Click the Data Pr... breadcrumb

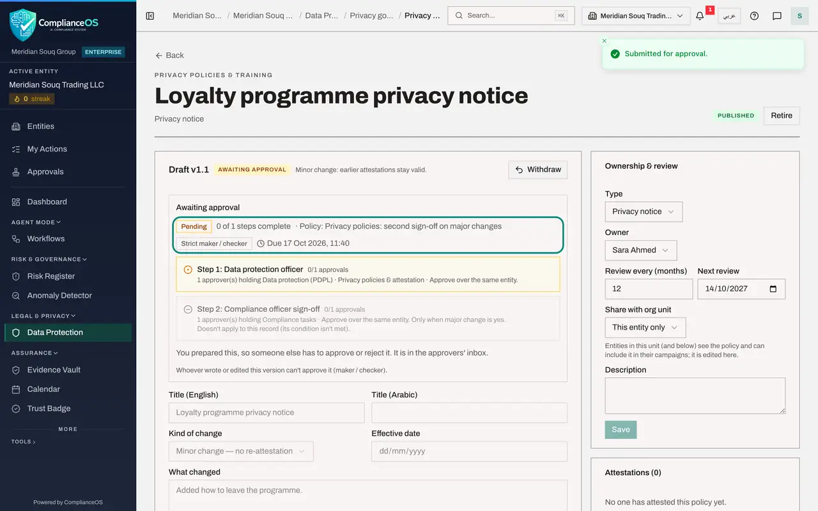(x=321, y=15)
